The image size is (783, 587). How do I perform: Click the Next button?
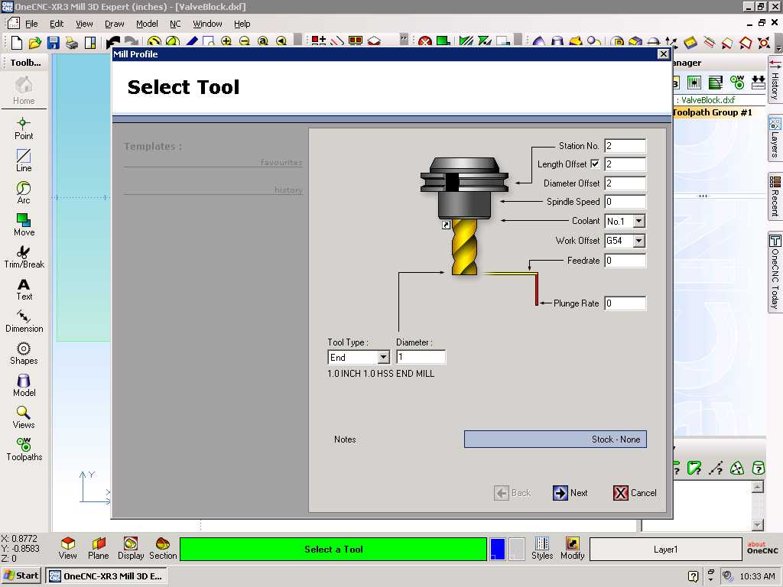click(x=570, y=493)
